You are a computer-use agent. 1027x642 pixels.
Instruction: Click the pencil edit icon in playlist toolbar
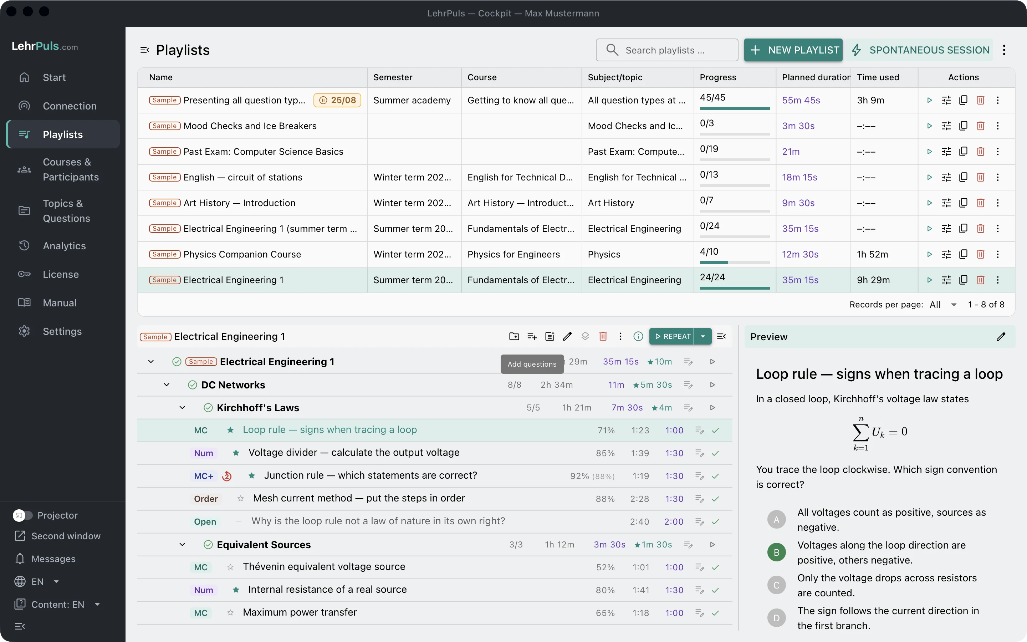[567, 336]
